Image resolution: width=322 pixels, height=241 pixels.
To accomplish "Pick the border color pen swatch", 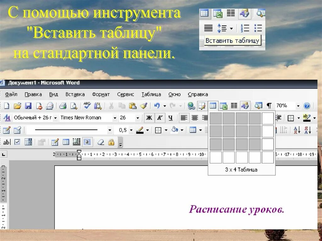I will (x=140, y=130).
